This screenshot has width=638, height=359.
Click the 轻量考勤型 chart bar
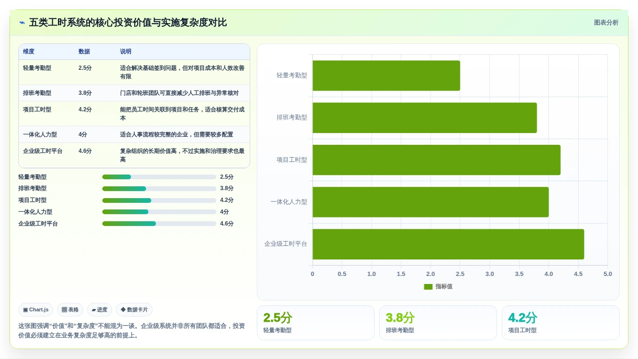(386, 75)
